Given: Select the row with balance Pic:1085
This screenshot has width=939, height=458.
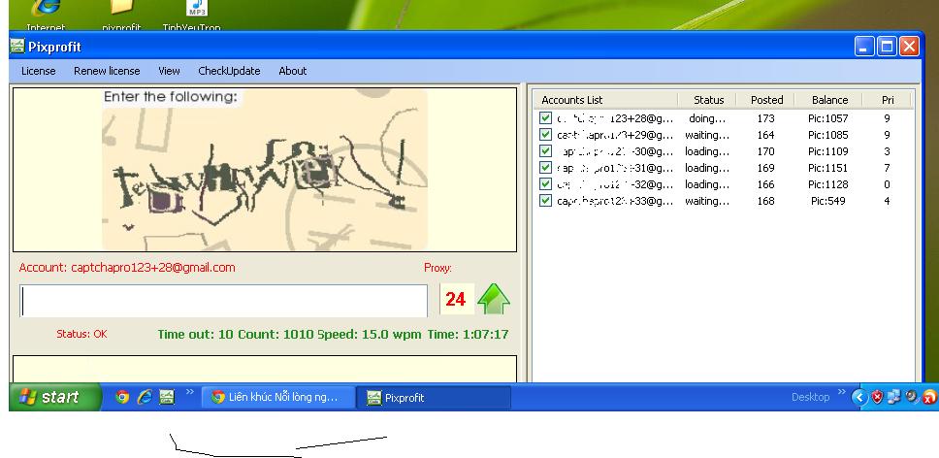Looking at the screenshot, I should (x=725, y=135).
